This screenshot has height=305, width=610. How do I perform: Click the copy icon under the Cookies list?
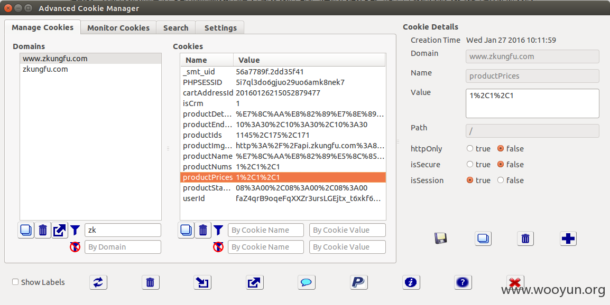tap(186, 230)
